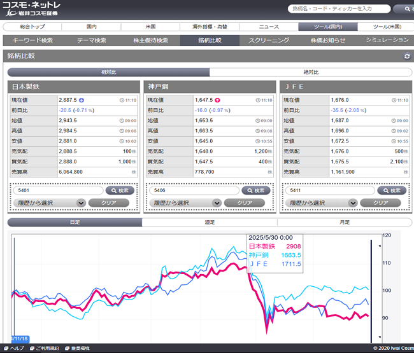Open the 海外指標・為替 tab

pos(210,27)
